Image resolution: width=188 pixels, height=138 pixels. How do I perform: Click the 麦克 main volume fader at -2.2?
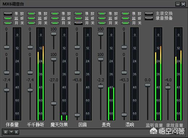[x=101, y=86]
